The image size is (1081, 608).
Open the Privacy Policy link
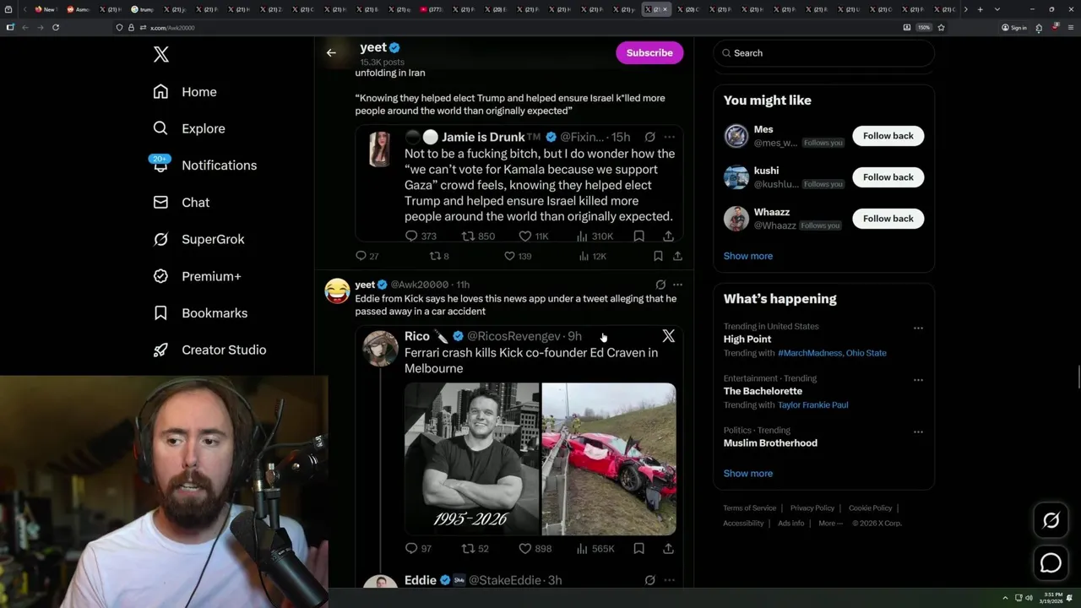pyautogui.click(x=812, y=508)
